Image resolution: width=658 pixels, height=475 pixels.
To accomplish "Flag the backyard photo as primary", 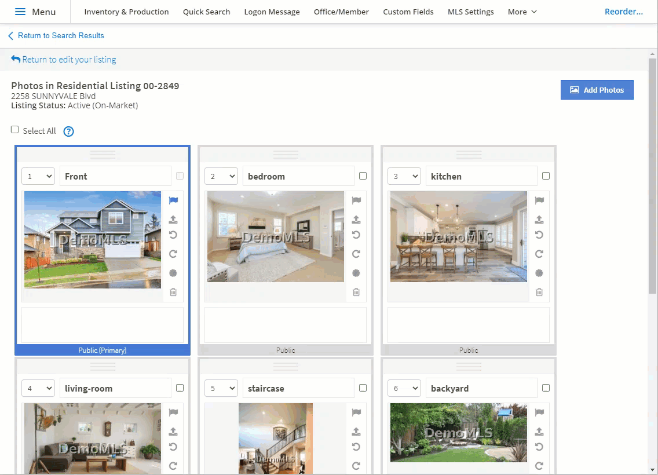I will click(x=539, y=412).
